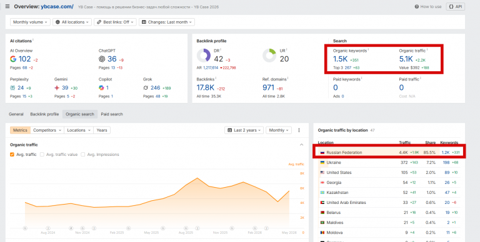Open the Changes: Last month dropdown
Viewport: 480px width, 242px height.
pyautogui.click(x=167, y=22)
